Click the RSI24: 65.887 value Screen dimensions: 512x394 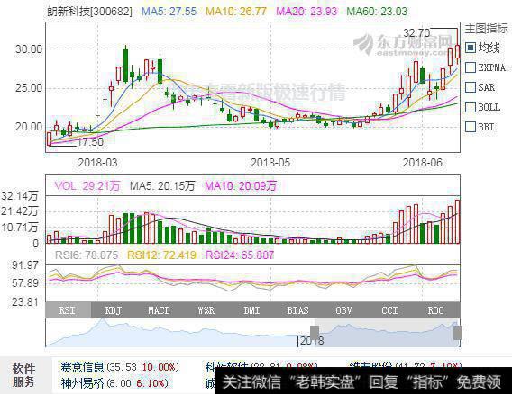pyautogui.click(x=240, y=255)
